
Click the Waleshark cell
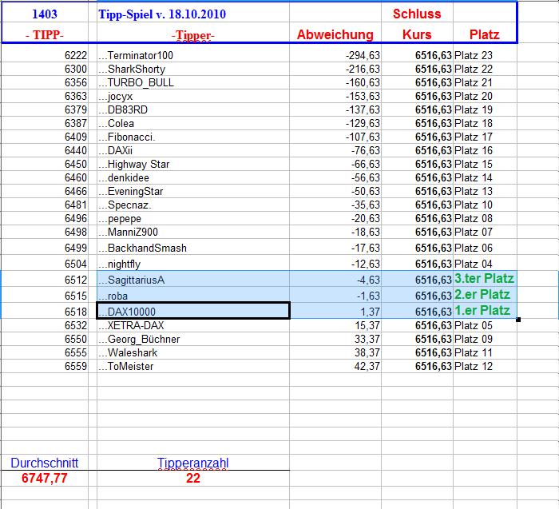pos(193,352)
